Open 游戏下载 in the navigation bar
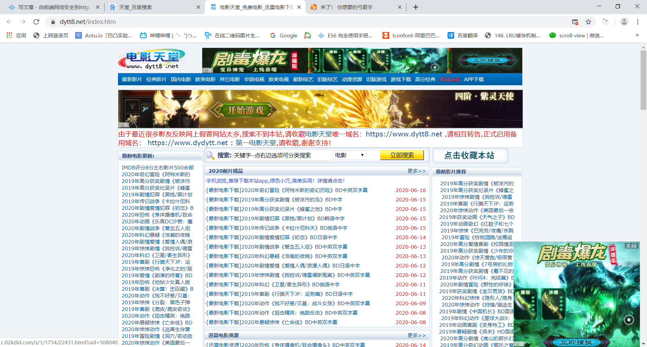The height and width of the screenshot is (347, 647). pyautogui.click(x=401, y=79)
